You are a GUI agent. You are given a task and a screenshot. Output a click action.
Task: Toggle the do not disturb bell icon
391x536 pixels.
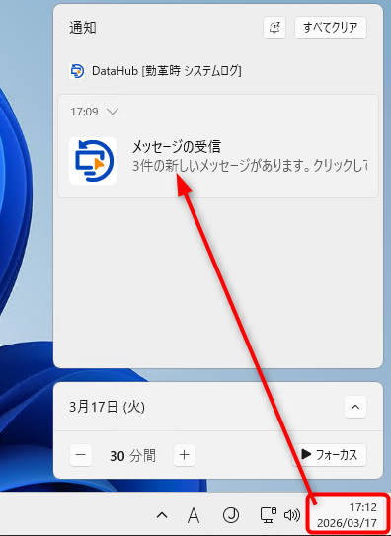point(274,28)
